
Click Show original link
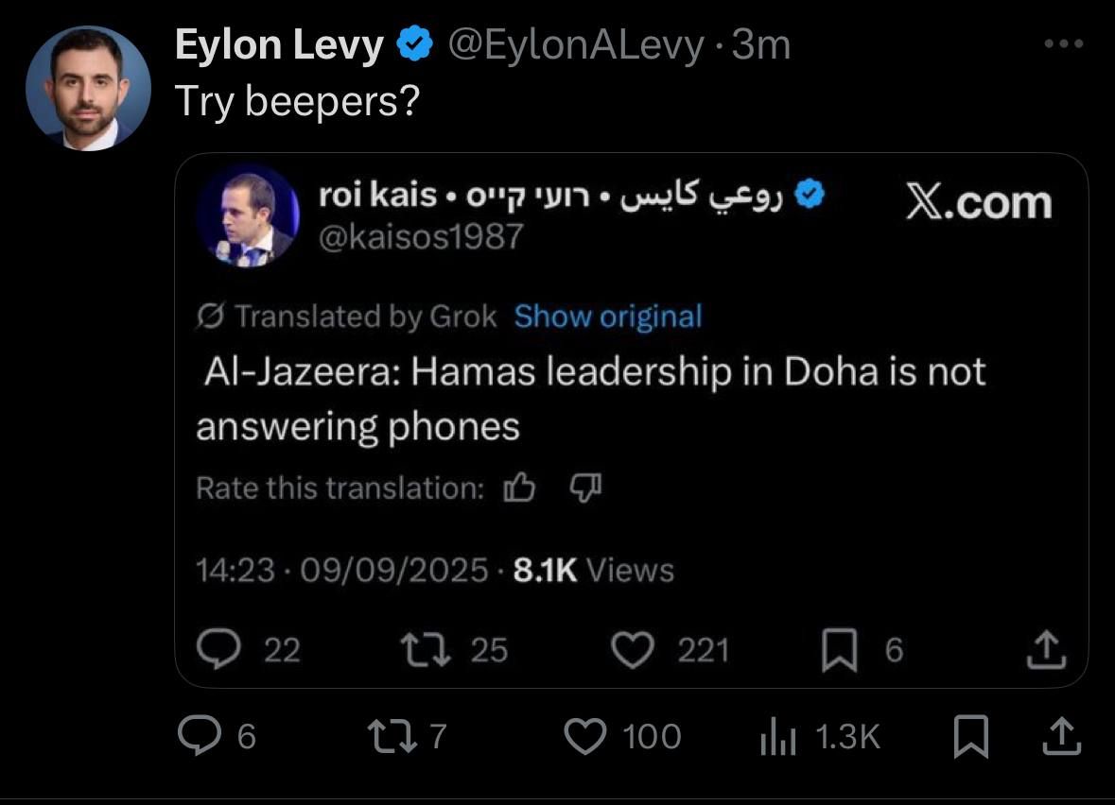607,317
